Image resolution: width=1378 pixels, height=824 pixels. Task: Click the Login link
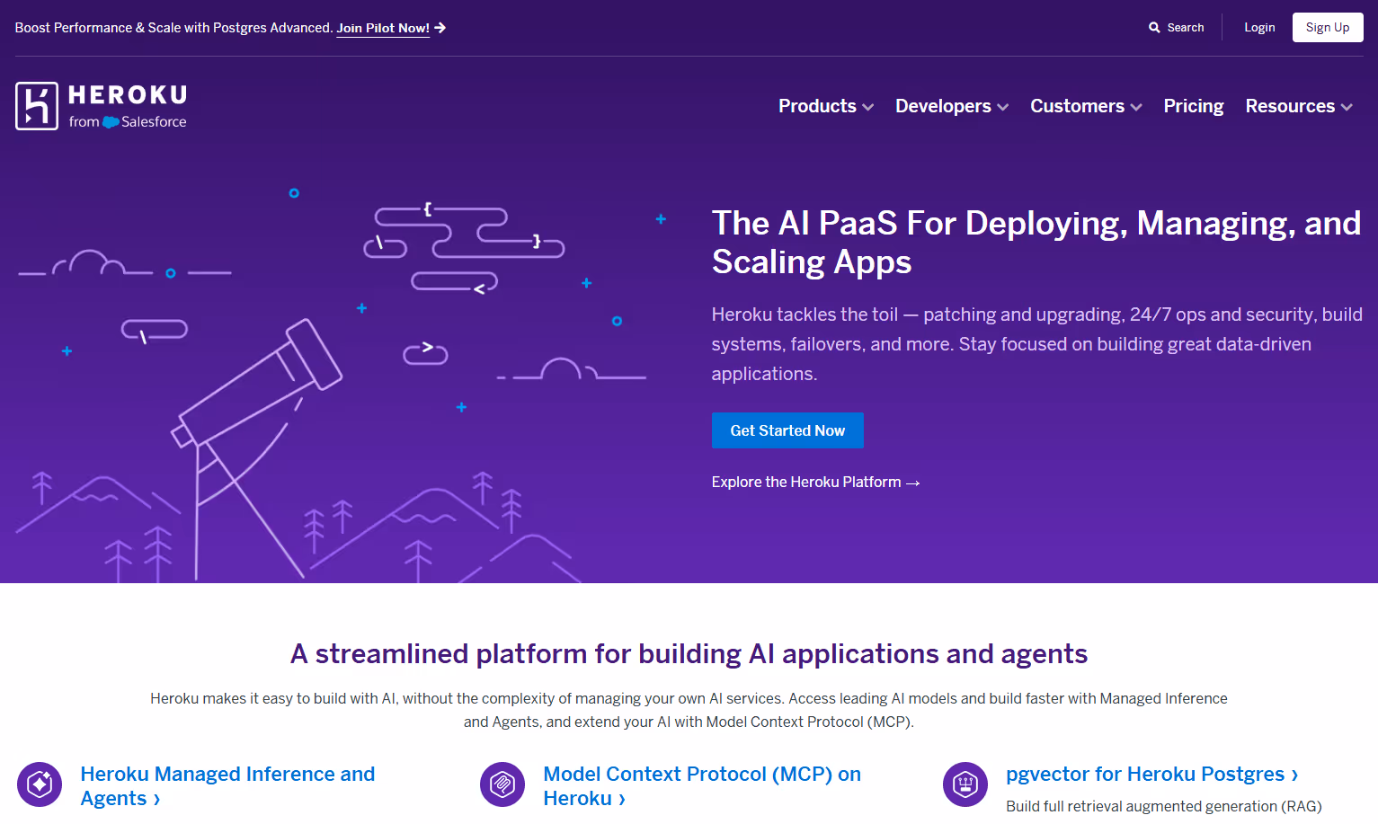(1259, 28)
